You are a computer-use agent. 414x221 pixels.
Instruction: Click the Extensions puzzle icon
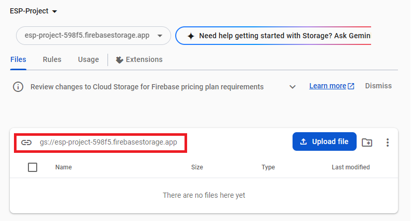[119, 60]
